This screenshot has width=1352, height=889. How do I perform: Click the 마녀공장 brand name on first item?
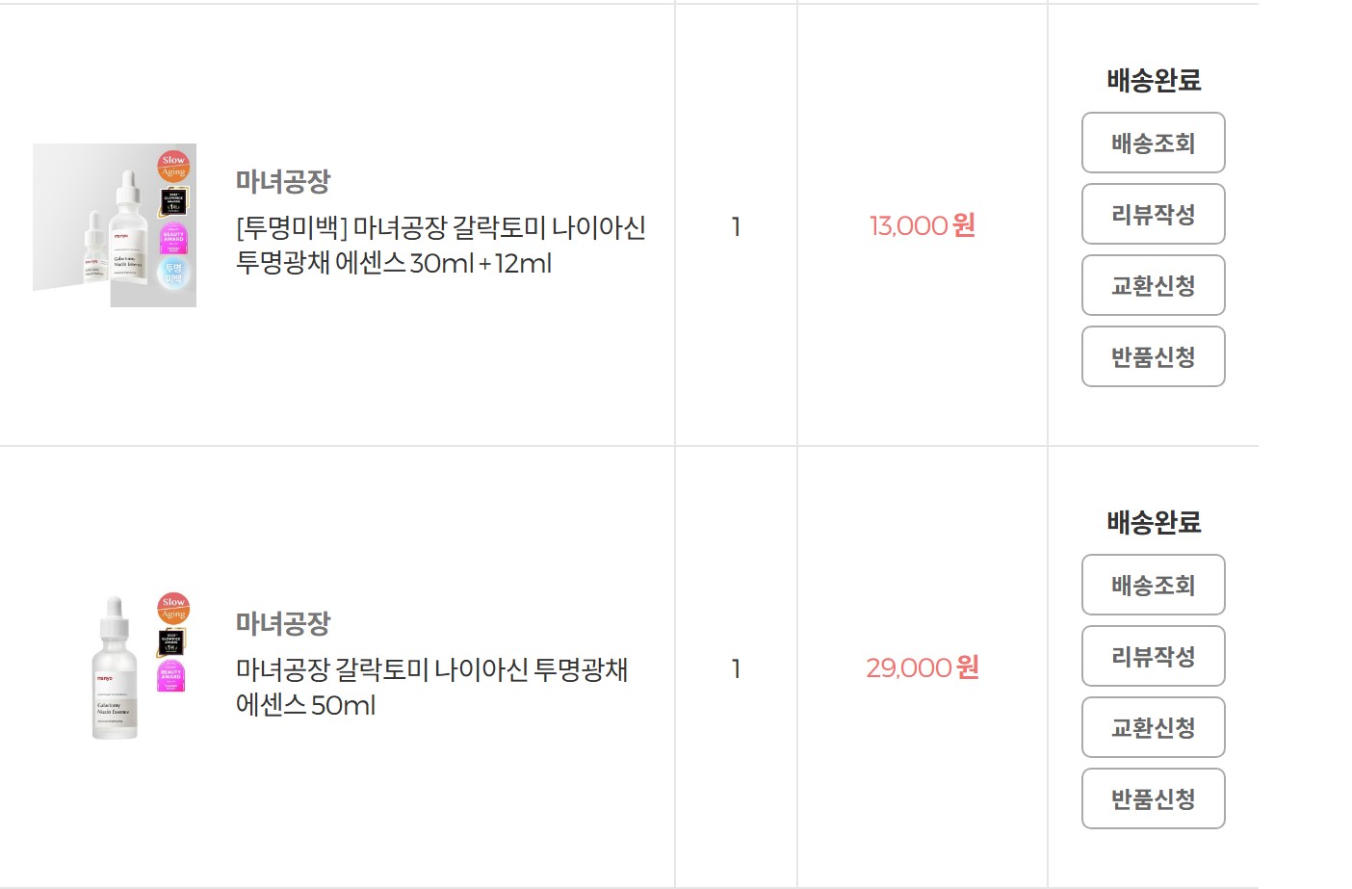tap(283, 181)
